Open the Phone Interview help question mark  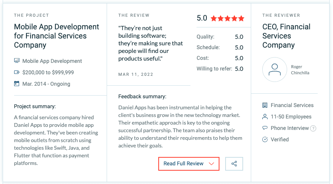tap(313, 128)
